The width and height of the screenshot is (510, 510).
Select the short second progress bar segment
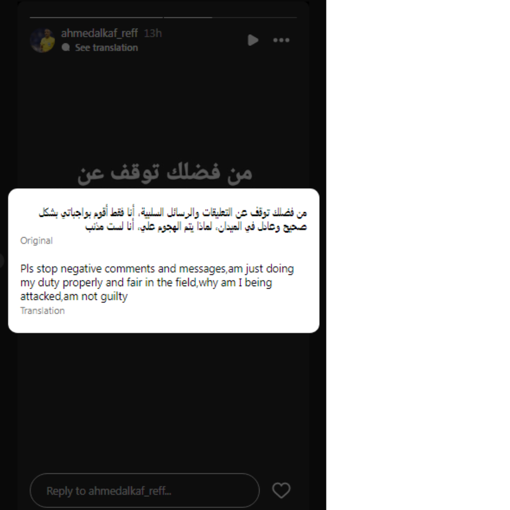pyautogui.click(x=188, y=17)
